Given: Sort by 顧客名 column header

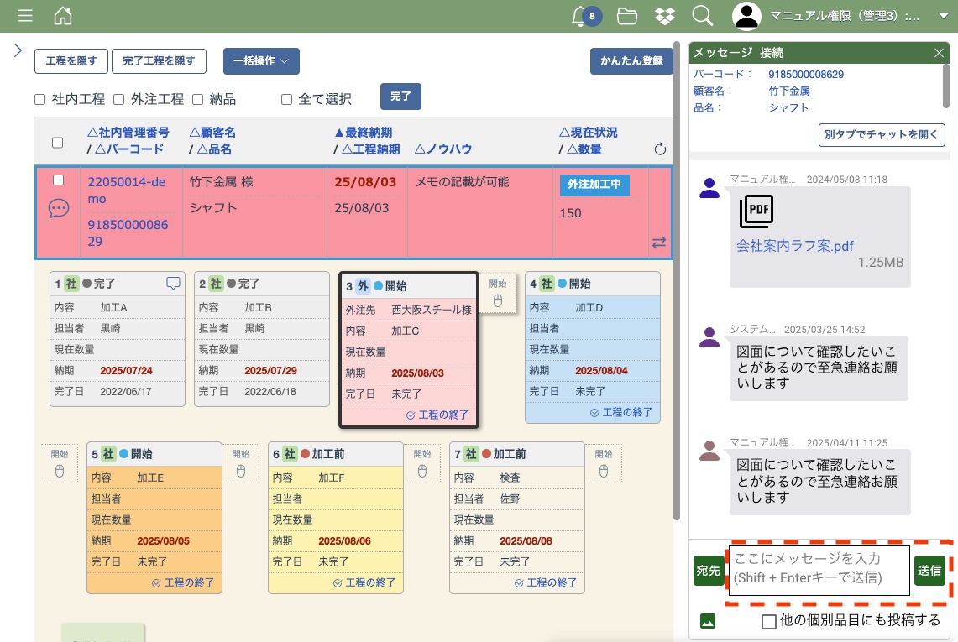Looking at the screenshot, I should 212,133.
